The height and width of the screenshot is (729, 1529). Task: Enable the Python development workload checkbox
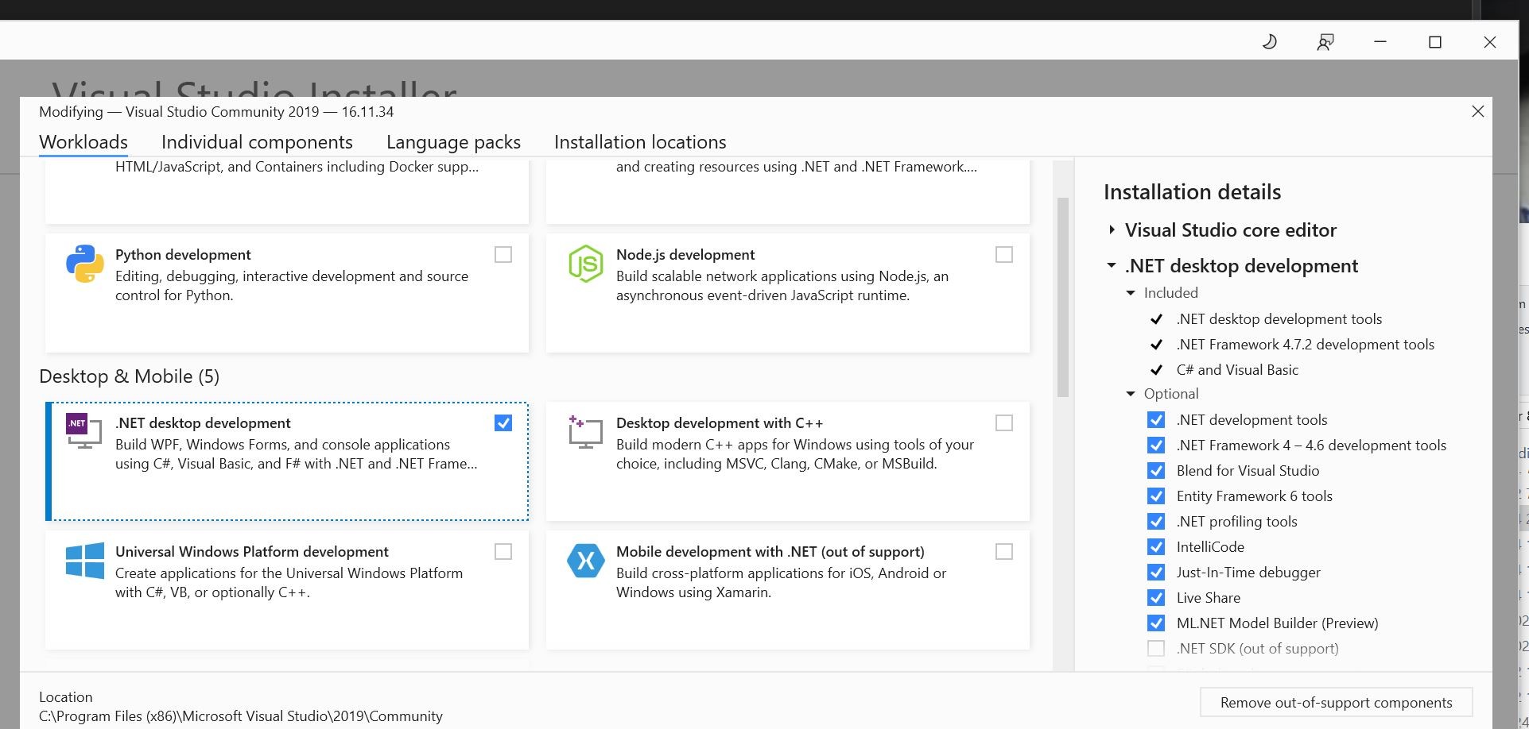point(503,255)
